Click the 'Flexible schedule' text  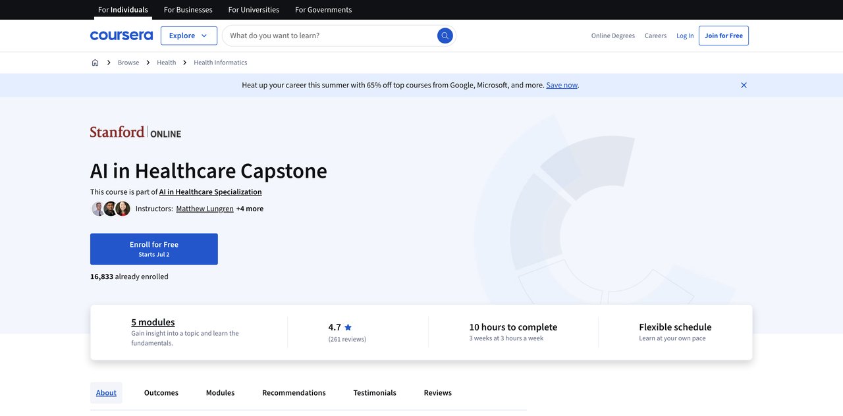click(675, 327)
